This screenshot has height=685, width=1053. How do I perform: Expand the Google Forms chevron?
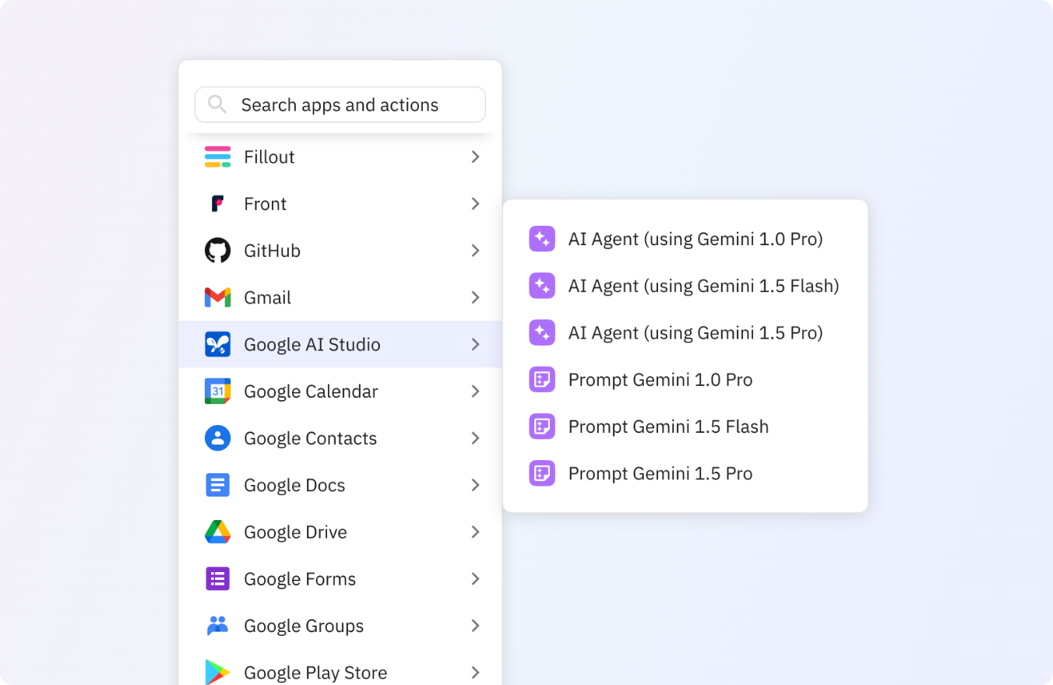tap(475, 578)
